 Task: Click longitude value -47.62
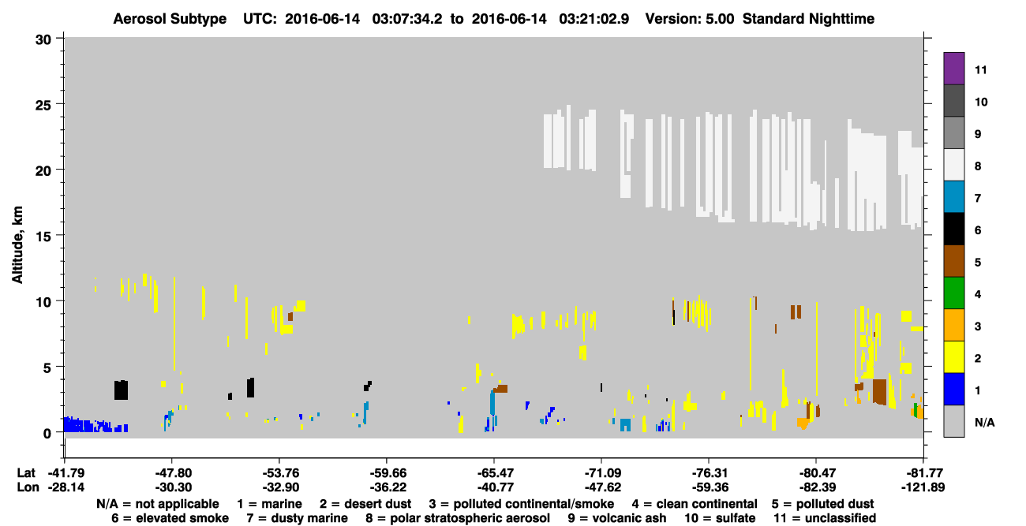pyautogui.click(x=601, y=487)
